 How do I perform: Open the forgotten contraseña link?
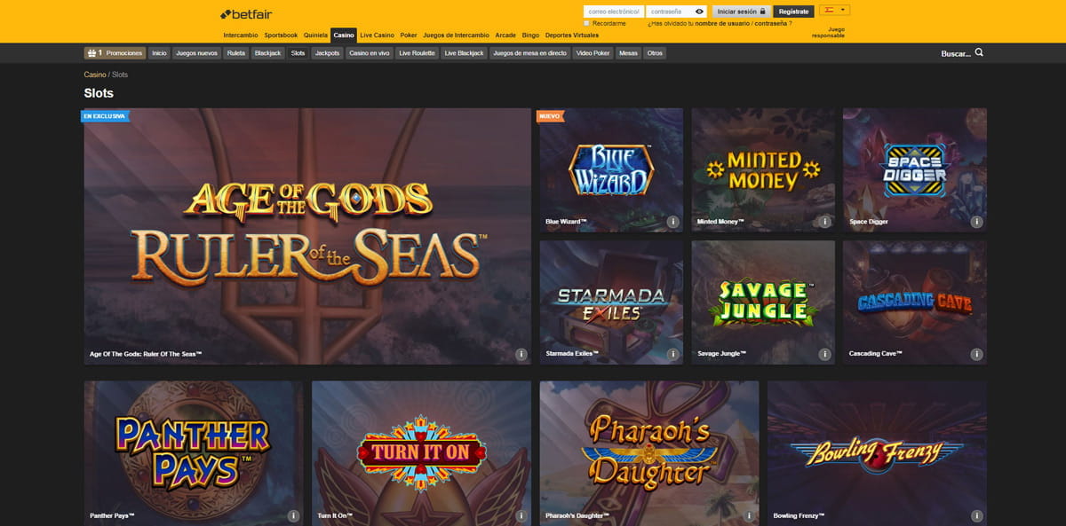coord(770,24)
